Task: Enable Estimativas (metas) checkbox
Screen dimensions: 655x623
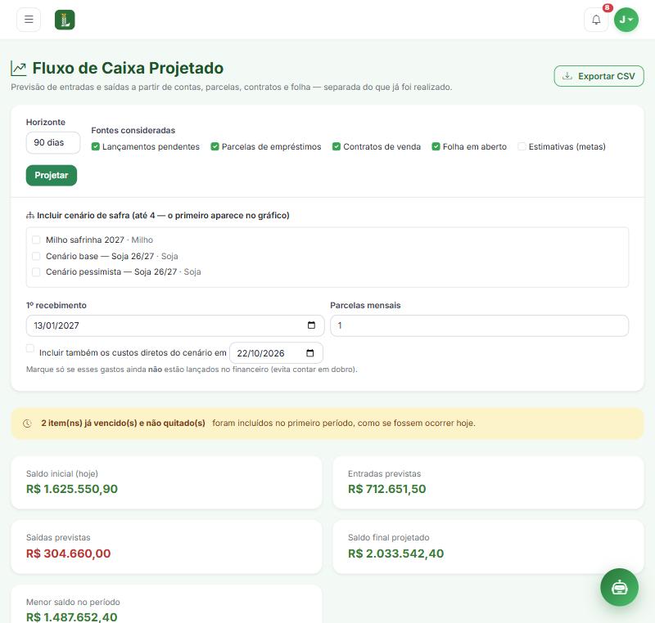Action: (x=522, y=147)
